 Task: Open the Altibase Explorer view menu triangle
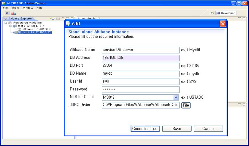pyautogui.click(x=63, y=18)
